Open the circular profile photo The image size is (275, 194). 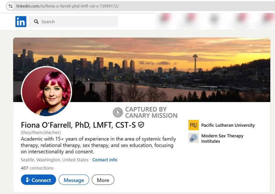pyautogui.click(x=46, y=91)
